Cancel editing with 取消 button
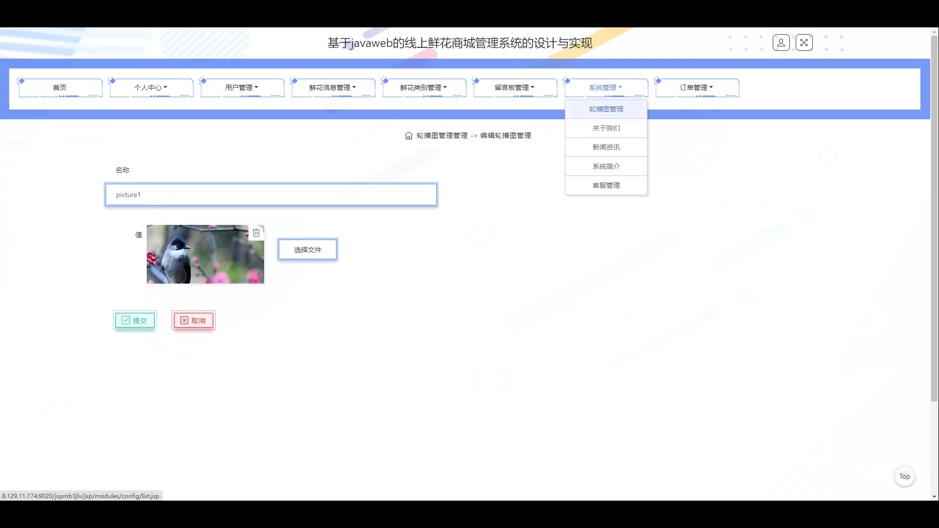The width and height of the screenshot is (939, 528). 194,320
